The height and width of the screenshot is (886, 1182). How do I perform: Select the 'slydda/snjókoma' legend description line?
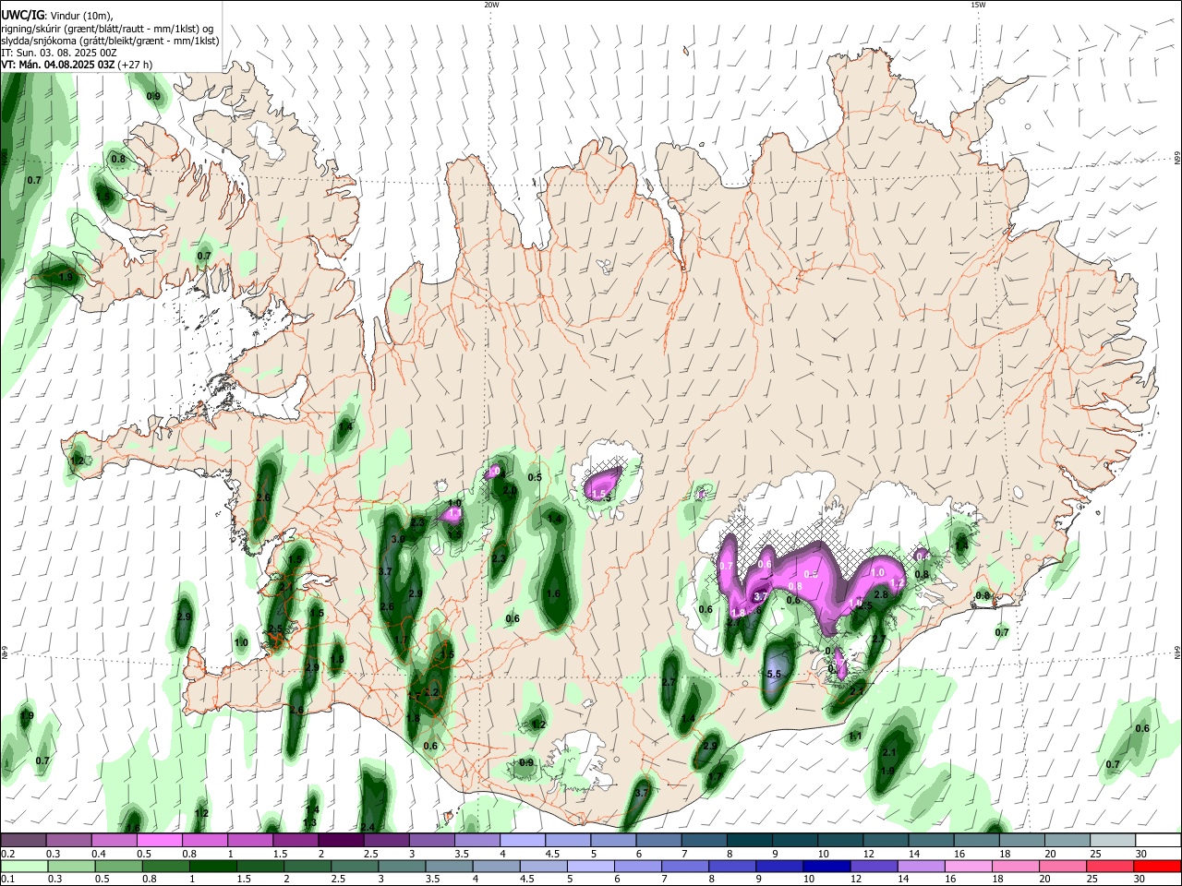pyautogui.click(x=110, y=41)
